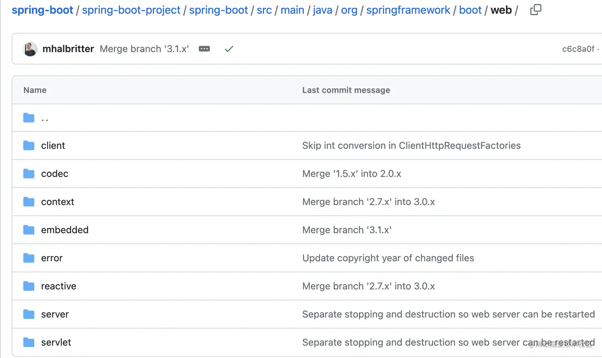The height and width of the screenshot is (358, 602).
Task: Click the codec folder icon
Action: click(29, 174)
